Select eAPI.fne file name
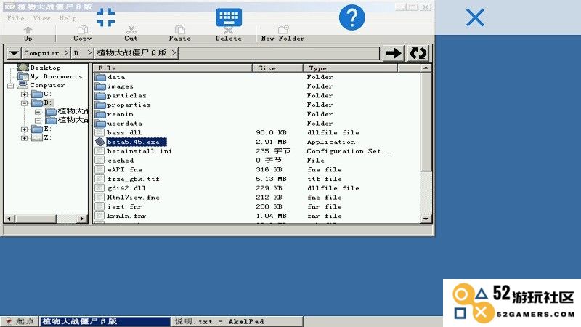 (124, 170)
